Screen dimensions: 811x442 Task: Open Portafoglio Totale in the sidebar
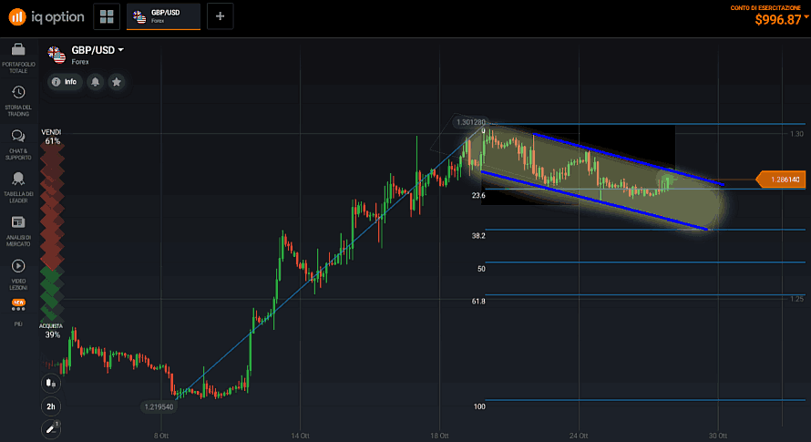click(x=18, y=57)
